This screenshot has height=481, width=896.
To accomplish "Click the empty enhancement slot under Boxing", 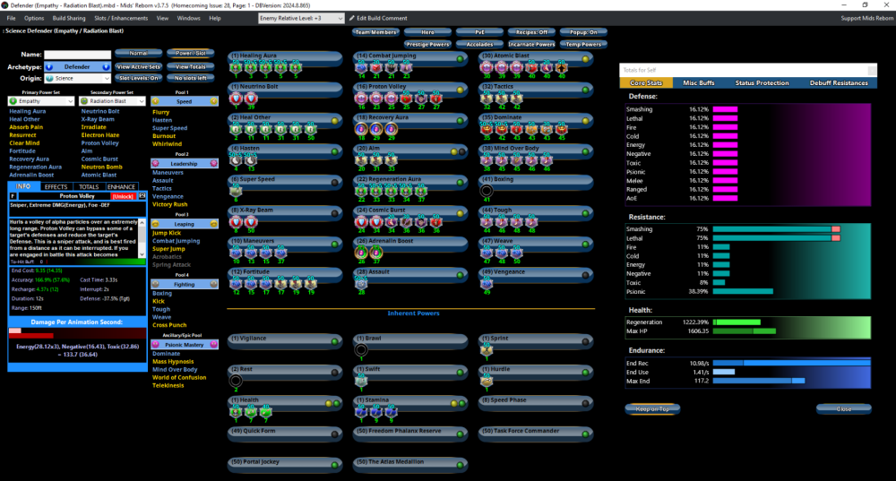I will pos(487,191).
